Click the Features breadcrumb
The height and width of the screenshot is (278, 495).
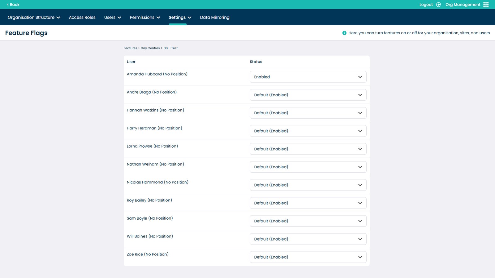130,48
